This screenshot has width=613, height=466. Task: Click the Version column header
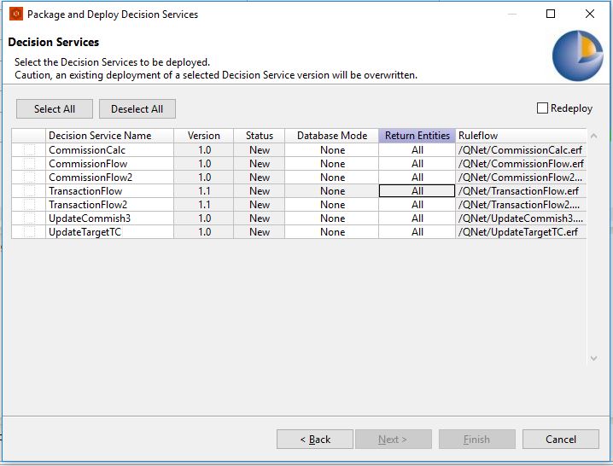pyautogui.click(x=204, y=136)
